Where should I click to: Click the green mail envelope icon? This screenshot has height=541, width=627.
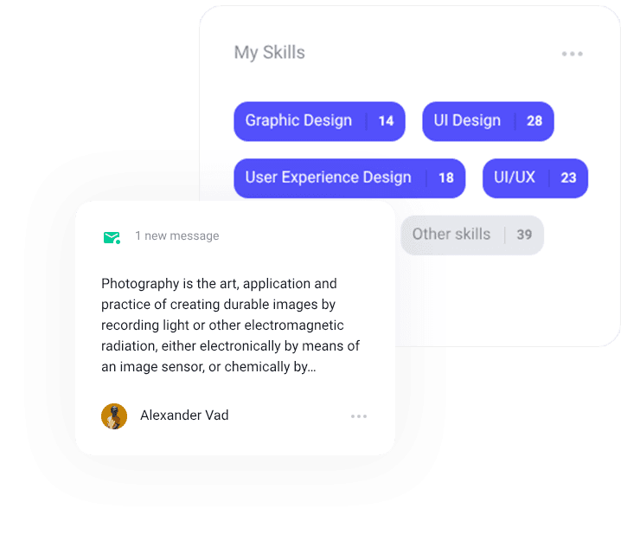[111, 236]
